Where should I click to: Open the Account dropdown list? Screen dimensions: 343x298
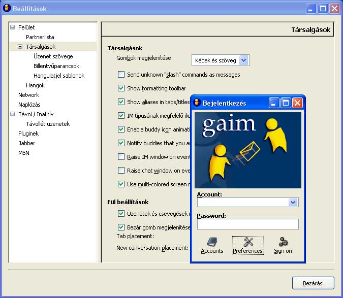[x=293, y=203]
